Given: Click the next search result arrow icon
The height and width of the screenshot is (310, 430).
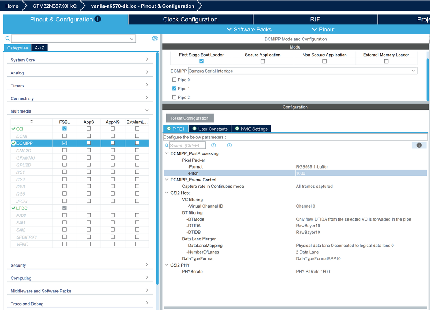Looking at the screenshot, I should (x=229, y=146).
